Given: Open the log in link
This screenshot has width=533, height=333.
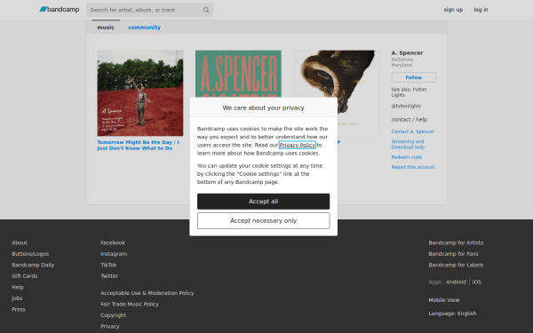Looking at the screenshot, I should (481, 10).
